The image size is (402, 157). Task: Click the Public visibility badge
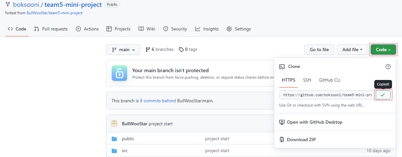(112, 5)
